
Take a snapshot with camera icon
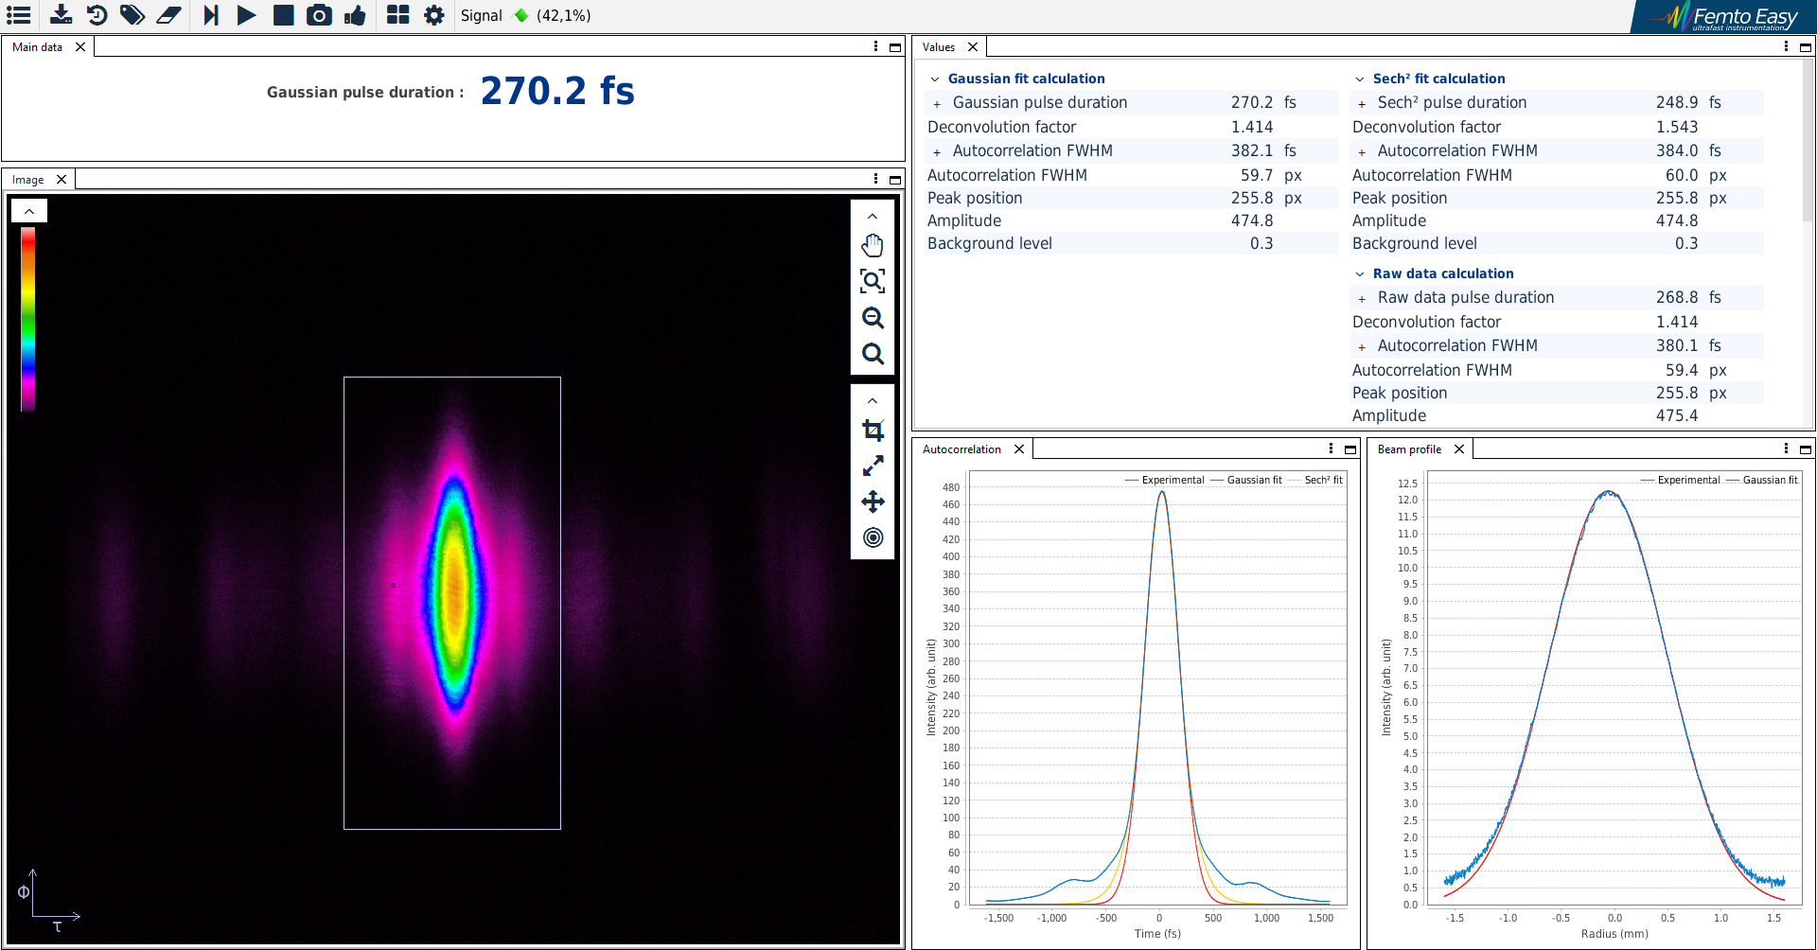[319, 15]
